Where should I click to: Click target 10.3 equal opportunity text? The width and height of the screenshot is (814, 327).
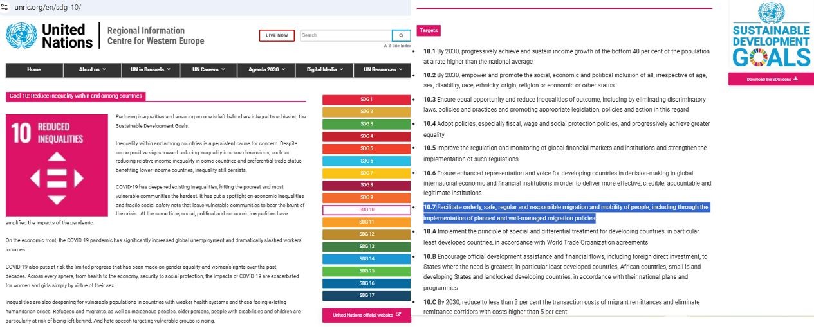[x=564, y=105]
